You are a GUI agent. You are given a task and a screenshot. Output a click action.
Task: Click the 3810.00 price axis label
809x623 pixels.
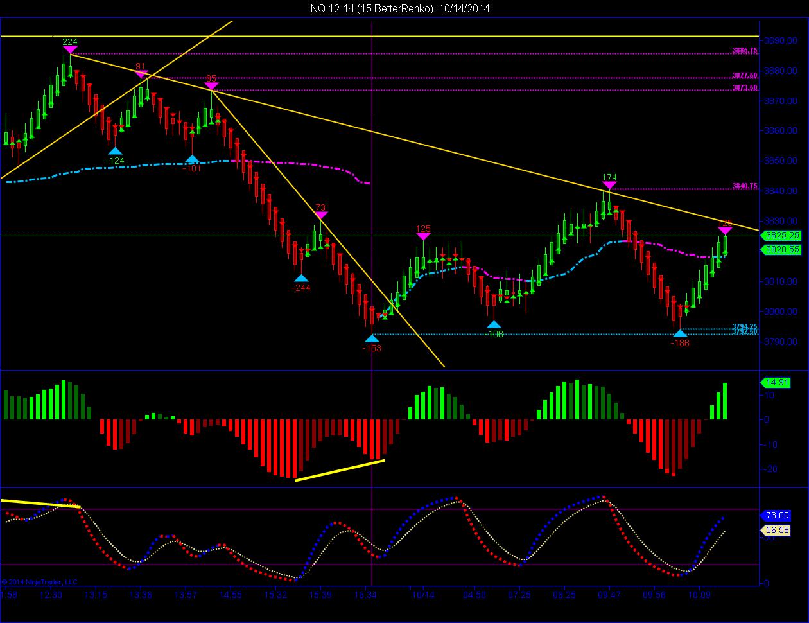[782, 281]
